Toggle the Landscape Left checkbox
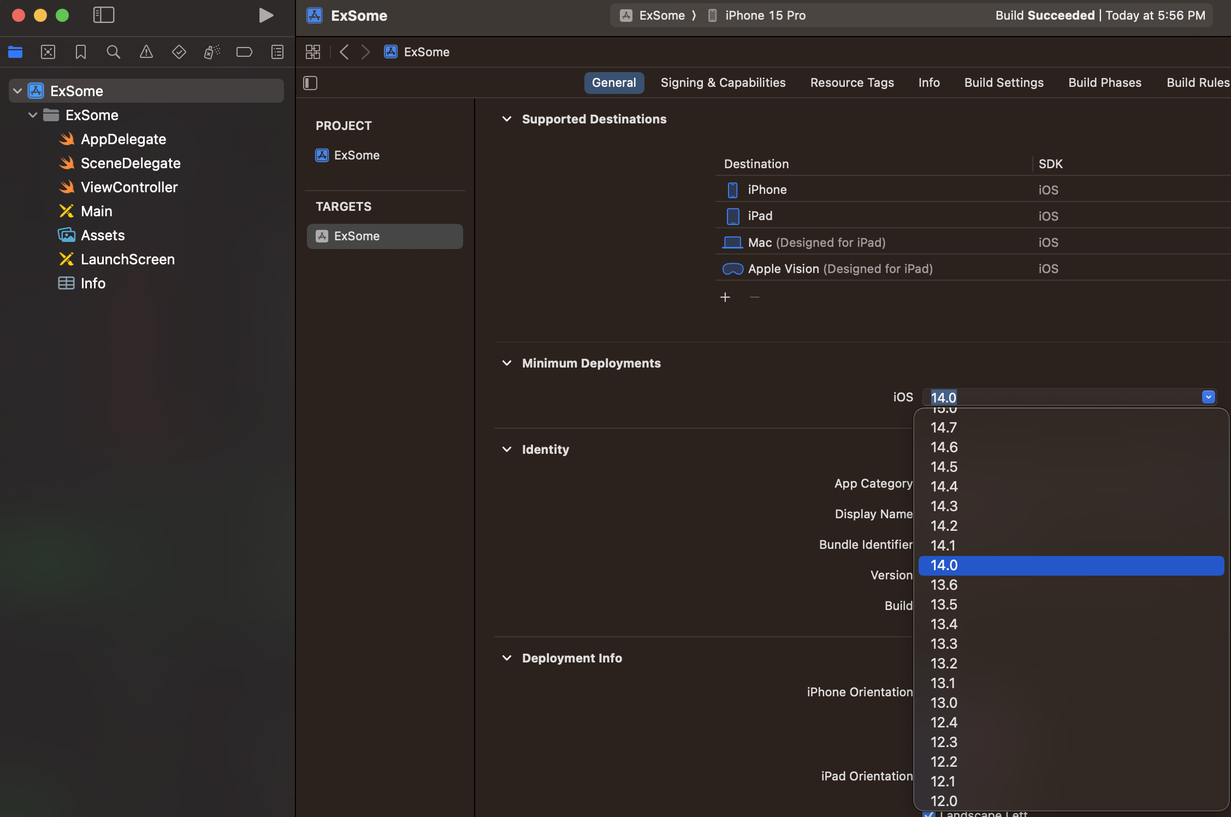The height and width of the screenshot is (817, 1231). (x=928, y=814)
